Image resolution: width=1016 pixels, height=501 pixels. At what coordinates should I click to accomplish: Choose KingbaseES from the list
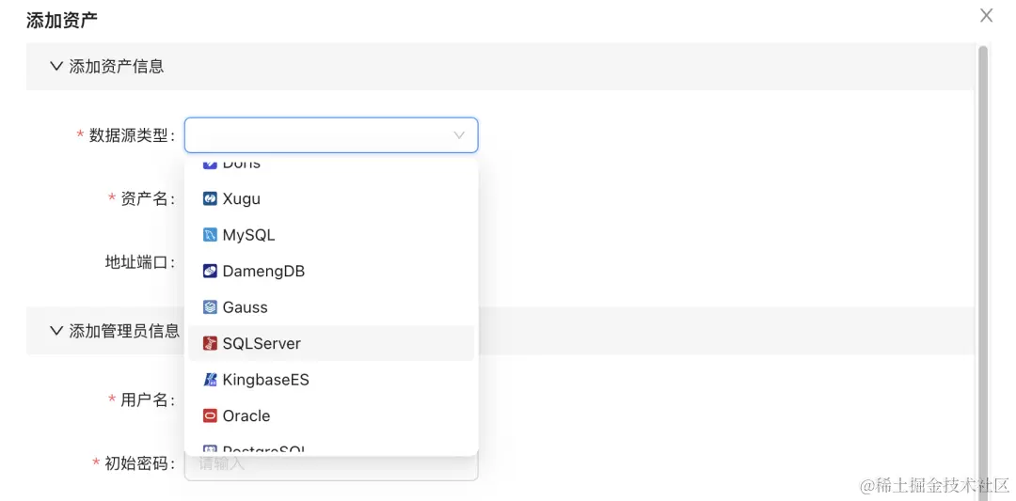click(x=265, y=380)
